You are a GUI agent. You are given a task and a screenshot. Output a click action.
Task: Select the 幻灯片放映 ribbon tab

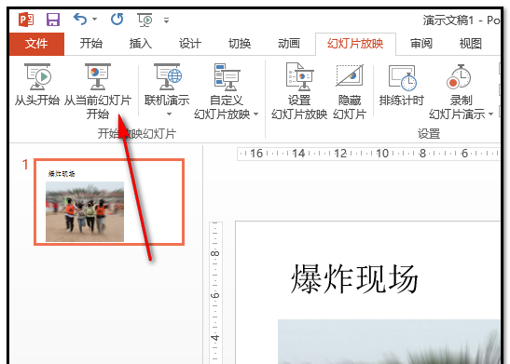355,44
